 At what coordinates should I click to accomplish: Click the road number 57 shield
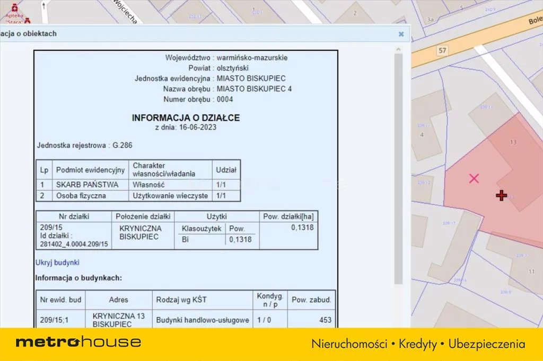pyautogui.click(x=442, y=50)
